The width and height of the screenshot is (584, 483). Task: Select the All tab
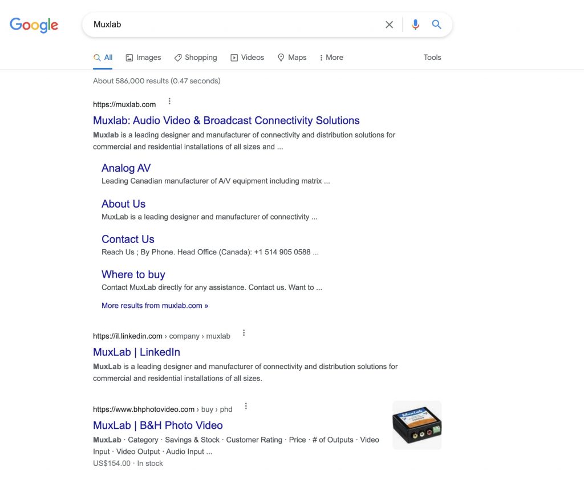[x=103, y=58]
